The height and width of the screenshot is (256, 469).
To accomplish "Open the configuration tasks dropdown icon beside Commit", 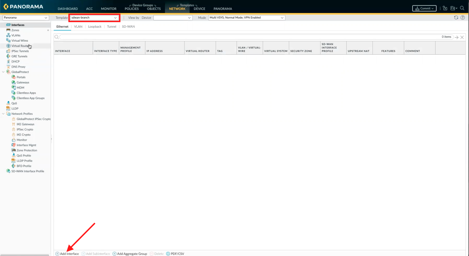I will click(x=454, y=8).
